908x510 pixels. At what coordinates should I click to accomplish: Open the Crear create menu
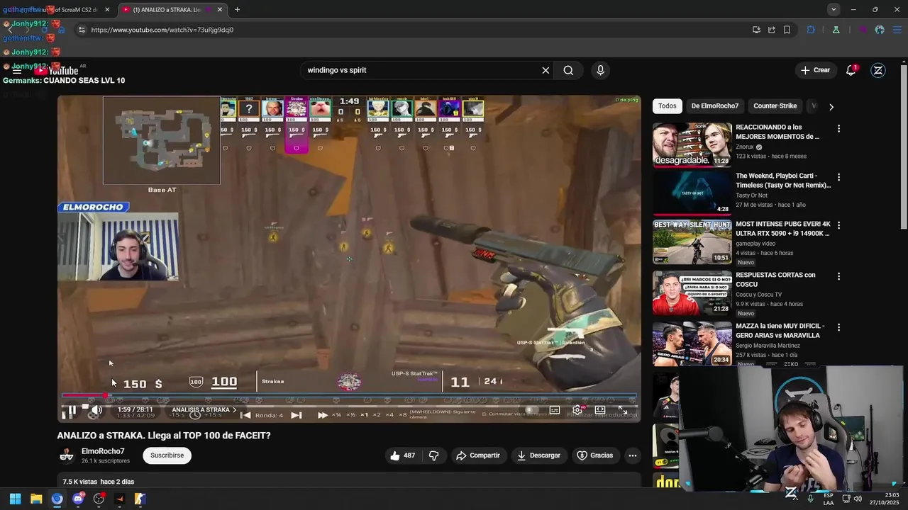(815, 70)
